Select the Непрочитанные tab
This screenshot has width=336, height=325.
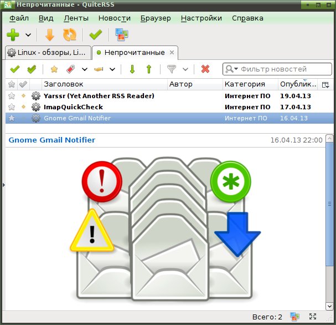(x=135, y=53)
